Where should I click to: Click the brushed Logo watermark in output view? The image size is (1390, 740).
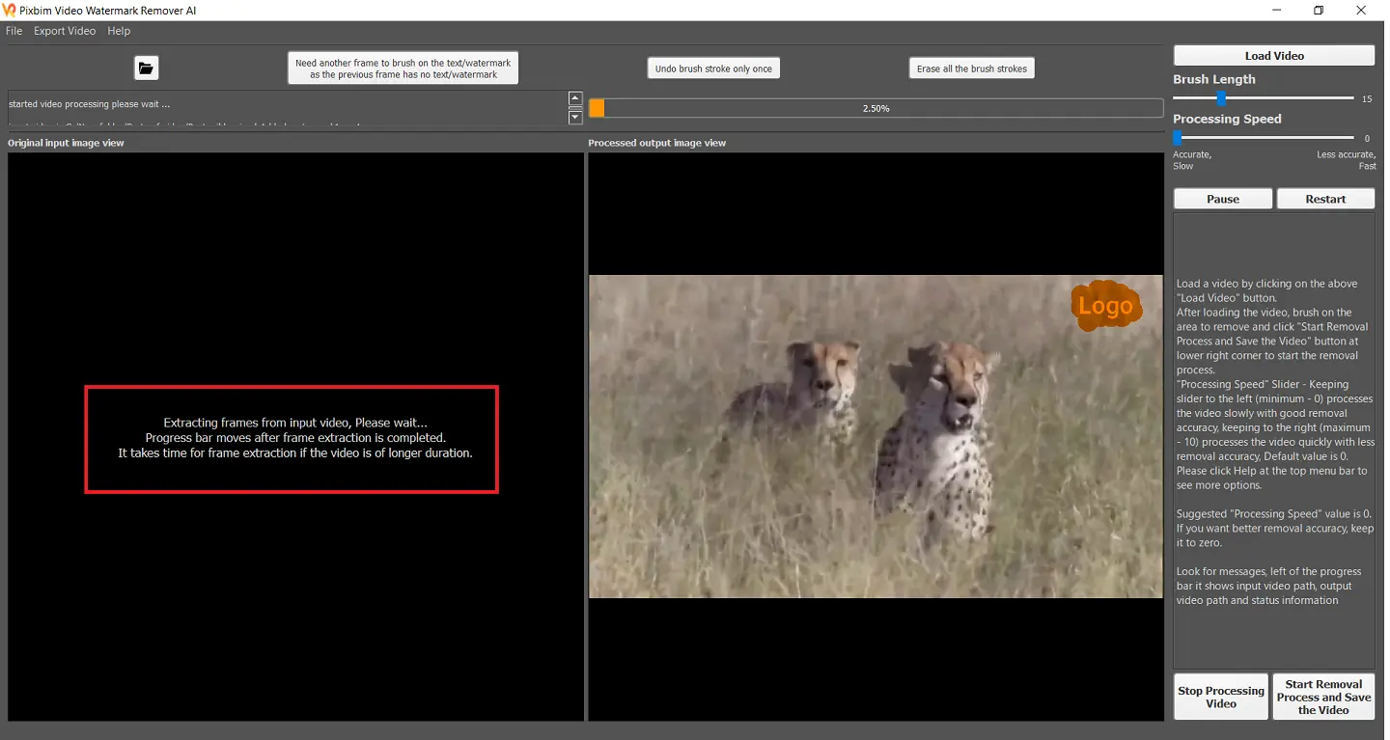pos(1106,307)
